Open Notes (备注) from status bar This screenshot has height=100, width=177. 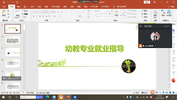pos(136,93)
